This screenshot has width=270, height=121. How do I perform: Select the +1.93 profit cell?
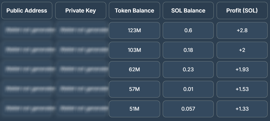pyautogui.click(x=242, y=69)
